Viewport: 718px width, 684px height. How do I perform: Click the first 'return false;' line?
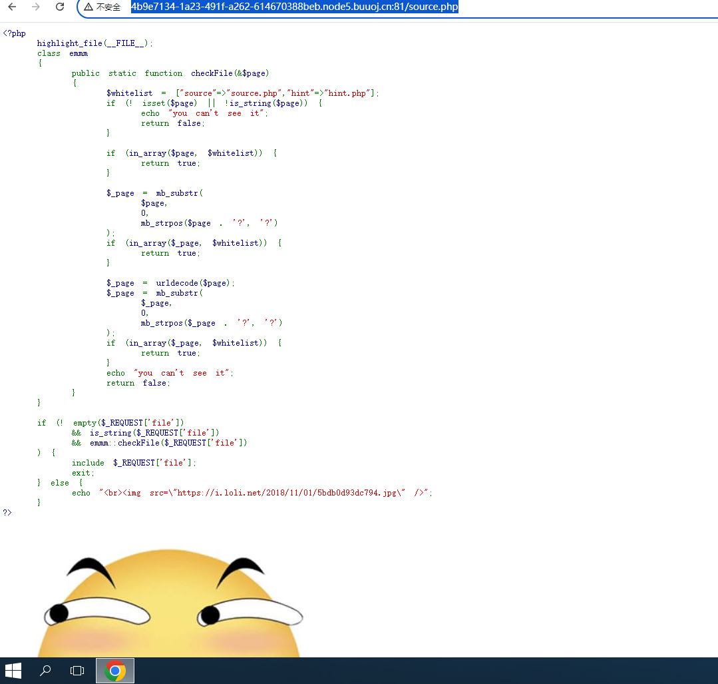tap(172, 123)
